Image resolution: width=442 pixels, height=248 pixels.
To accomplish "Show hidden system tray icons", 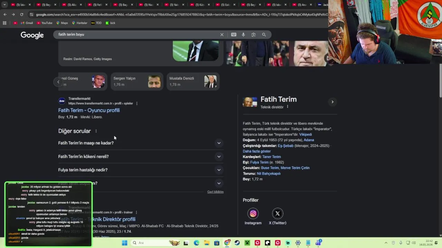I will (386, 243).
